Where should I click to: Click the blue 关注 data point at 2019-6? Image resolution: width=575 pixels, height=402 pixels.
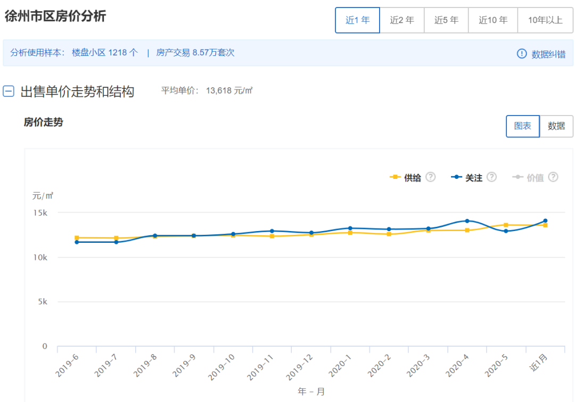(77, 242)
